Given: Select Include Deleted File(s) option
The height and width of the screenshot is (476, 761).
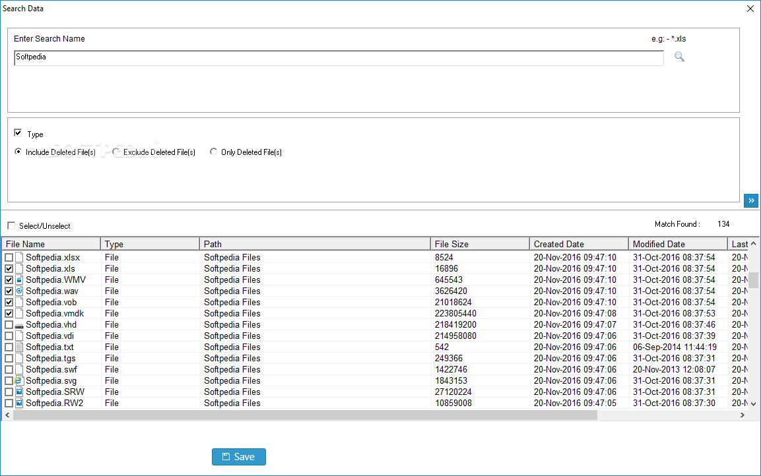Looking at the screenshot, I should tap(18, 152).
